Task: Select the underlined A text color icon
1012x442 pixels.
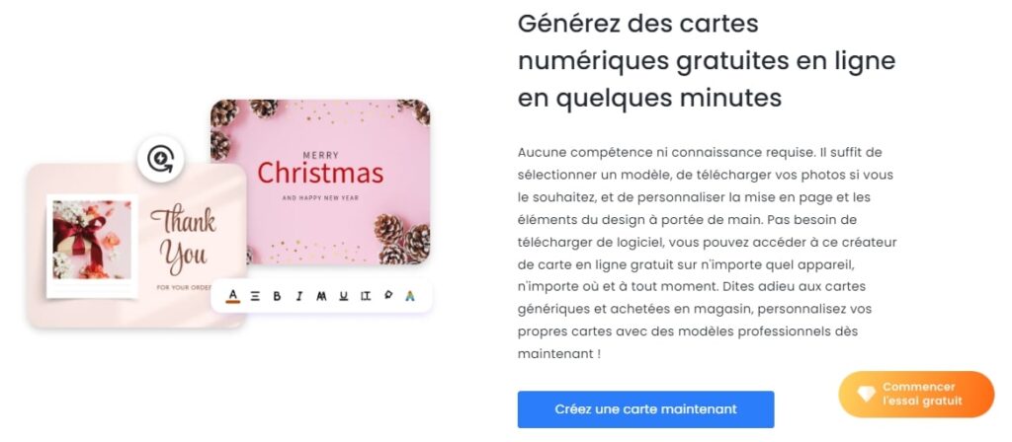Action: 233,296
